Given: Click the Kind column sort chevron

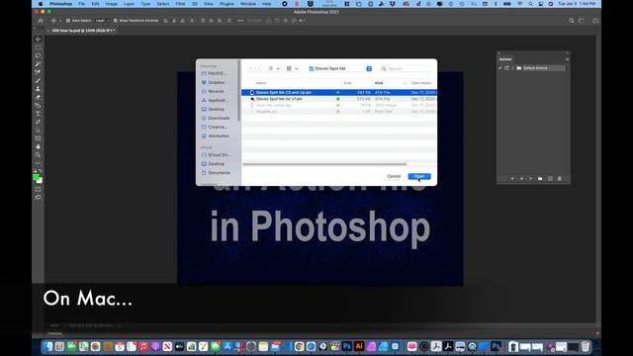Looking at the screenshot, I should coord(405,83).
